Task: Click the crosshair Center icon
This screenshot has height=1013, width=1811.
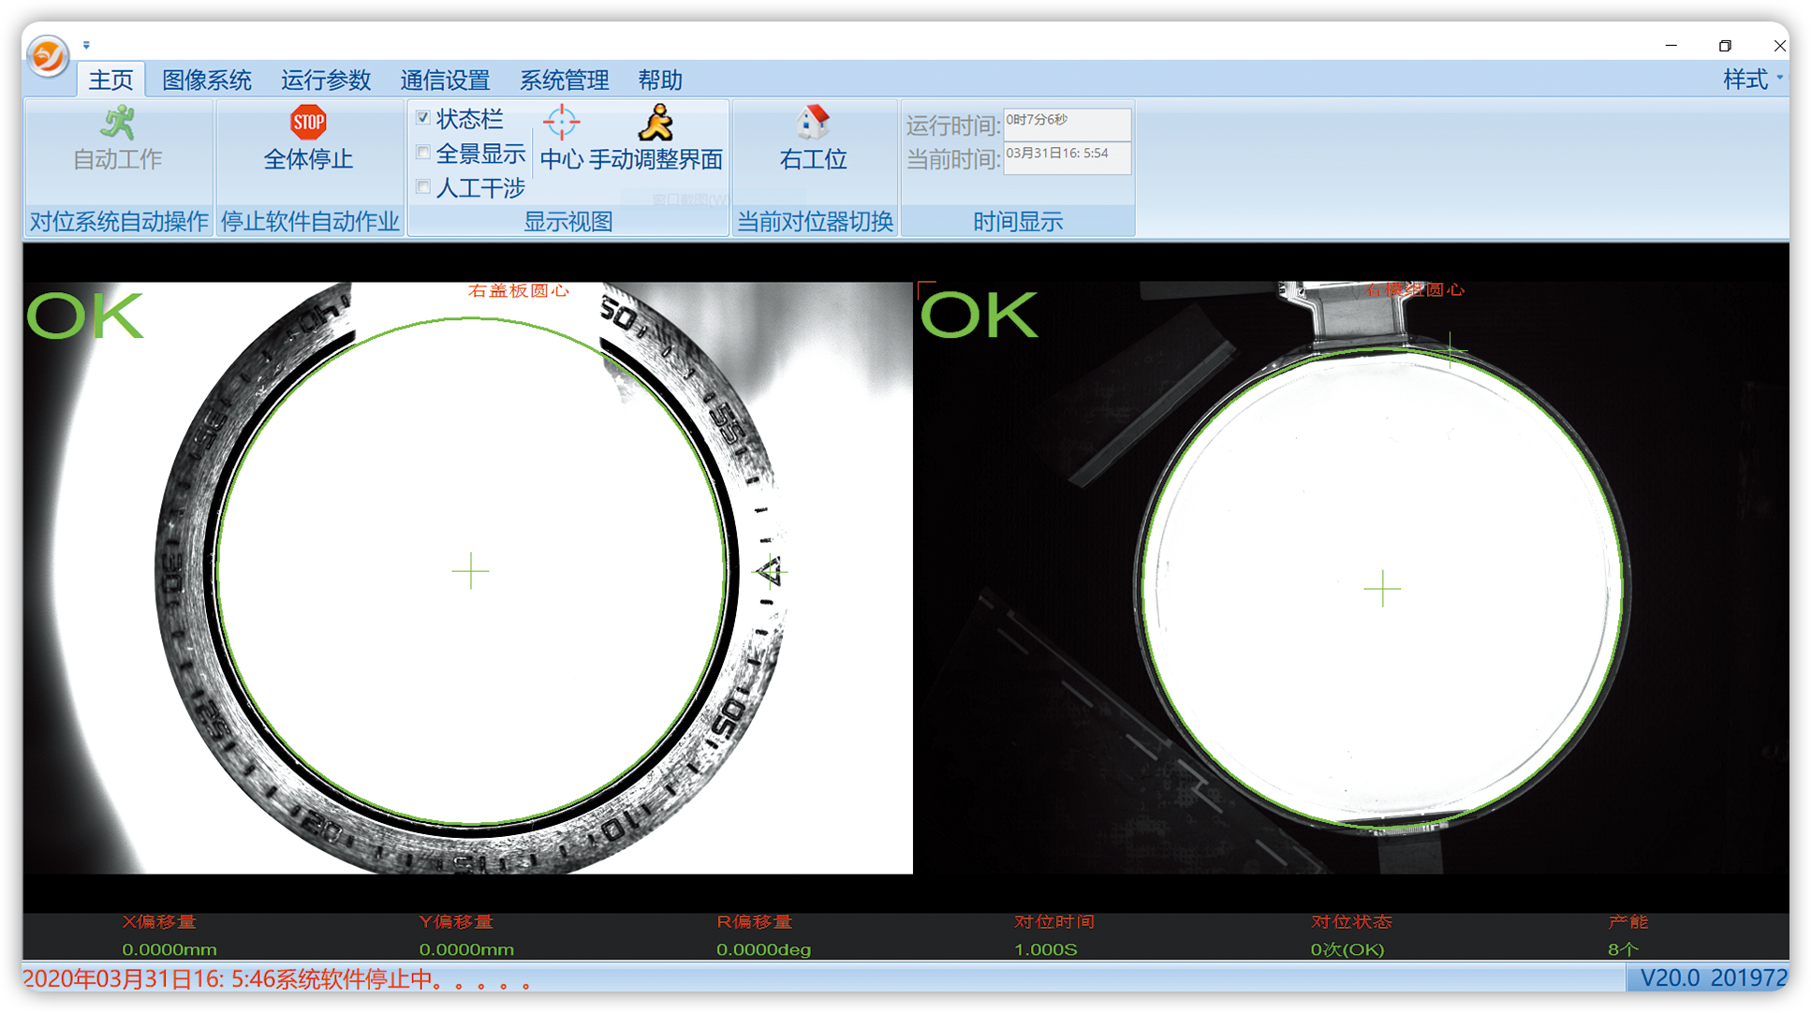Action: 561,124
